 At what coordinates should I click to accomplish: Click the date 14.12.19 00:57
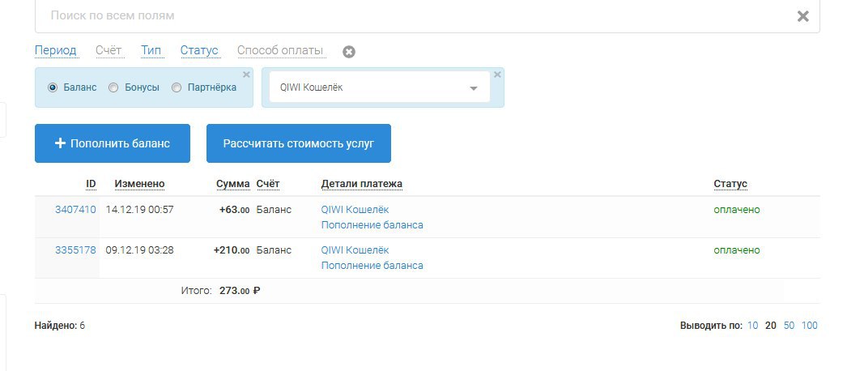[x=139, y=210]
